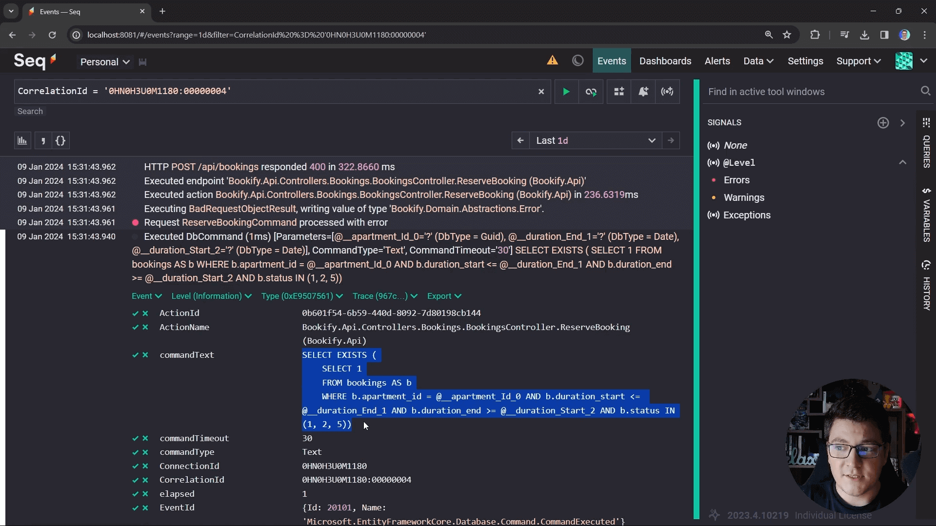This screenshot has height=526, width=936.
Task: Toggle the green checkmark filter for ActionId
Action: pos(135,313)
